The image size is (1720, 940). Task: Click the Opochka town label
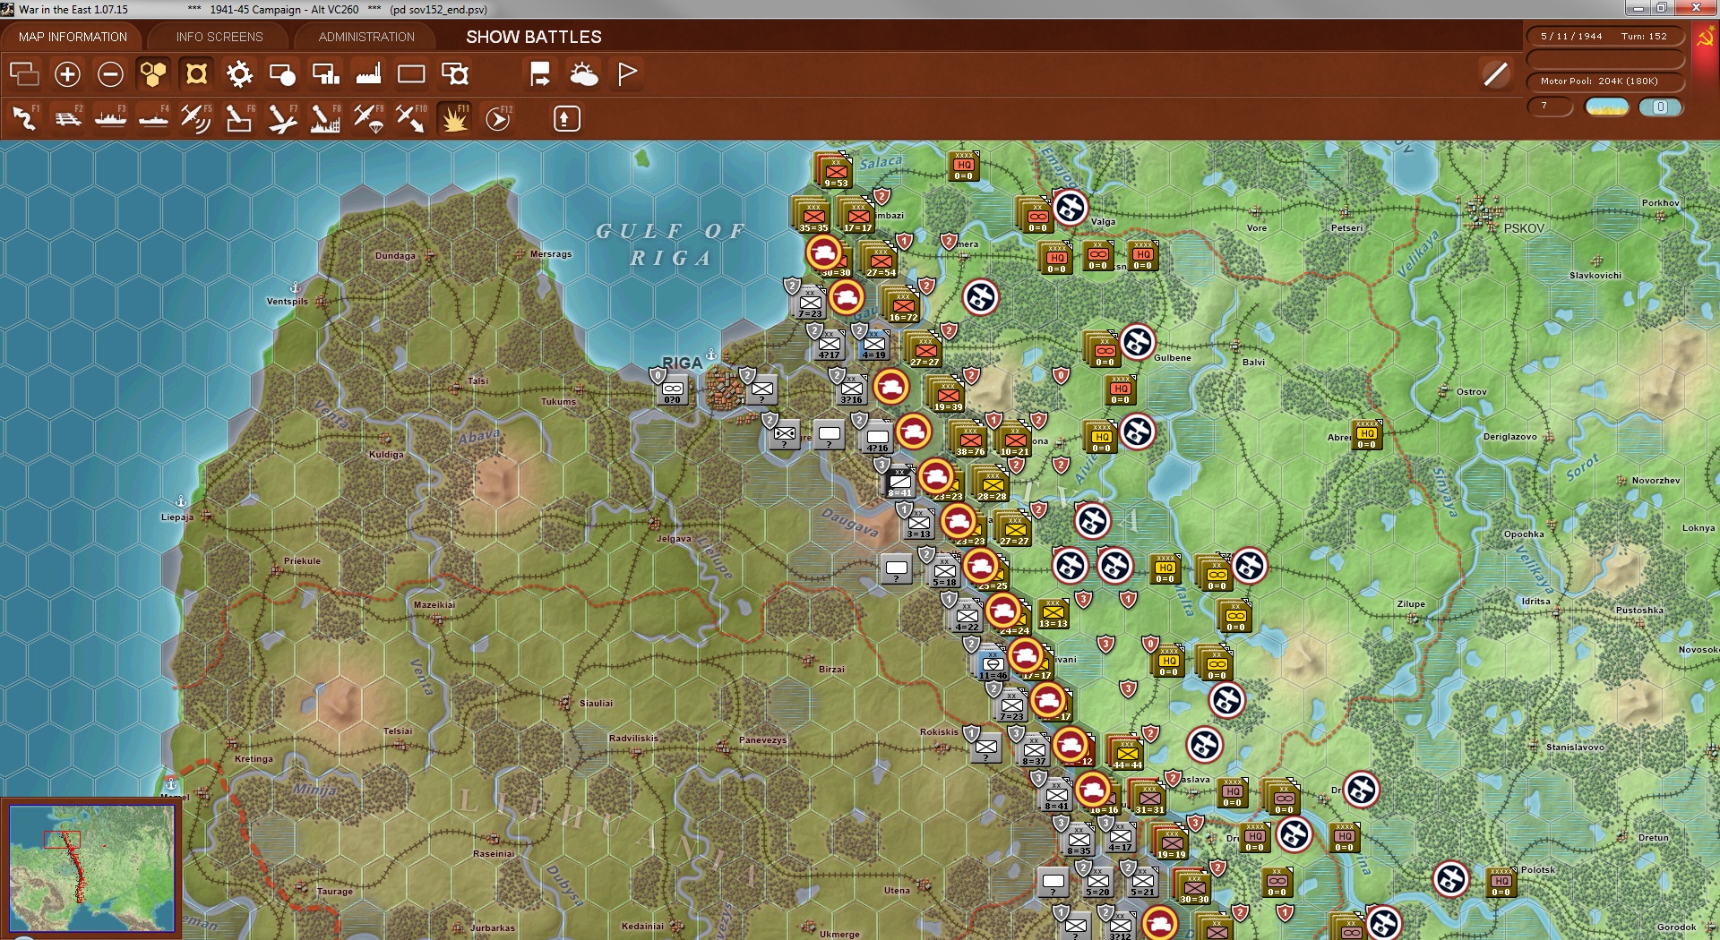pos(1524,534)
